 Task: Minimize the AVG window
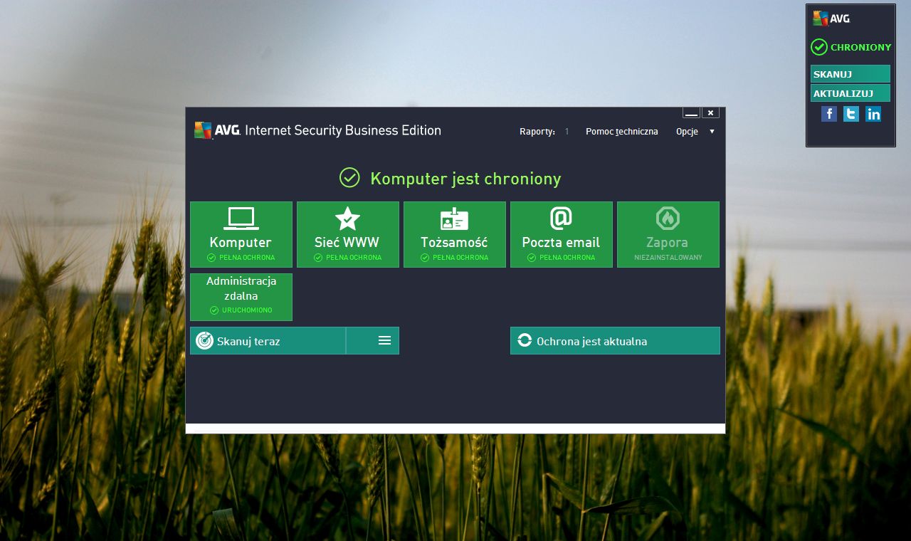(692, 112)
